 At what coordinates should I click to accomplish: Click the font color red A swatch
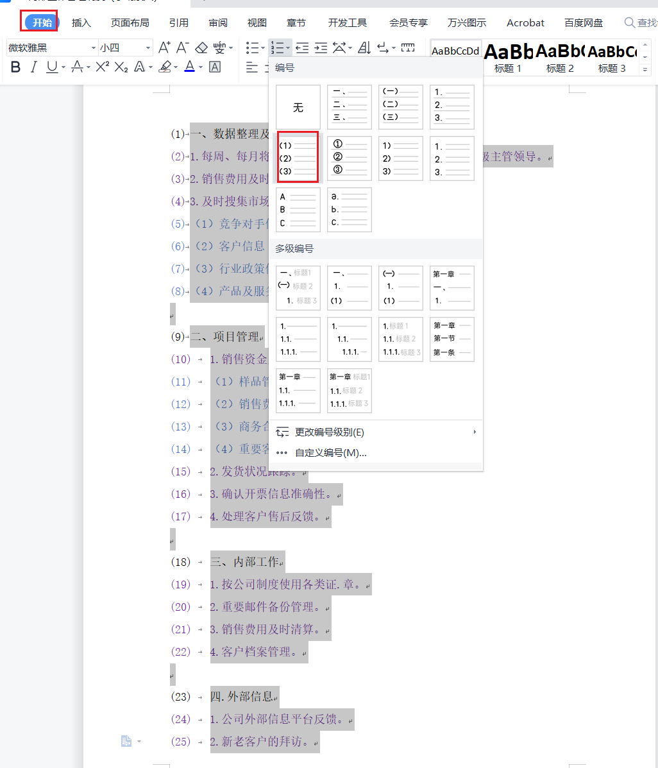(x=189, y=67)
